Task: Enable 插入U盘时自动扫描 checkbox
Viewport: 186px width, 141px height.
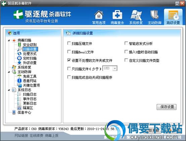Action: coord(126,52)
